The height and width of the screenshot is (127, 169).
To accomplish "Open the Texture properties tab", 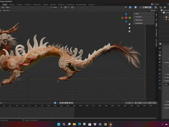I will pos(160,88).
